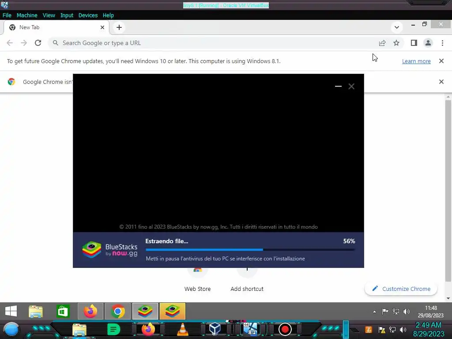The height and width of the screenshot is (339, 452).
Task: Click the BlueStacks by now.gg logo
Action: (x=109, y=250)
